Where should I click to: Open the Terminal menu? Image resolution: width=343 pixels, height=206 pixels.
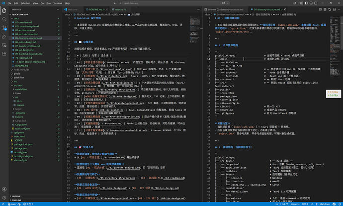click(x=58, y=3)
